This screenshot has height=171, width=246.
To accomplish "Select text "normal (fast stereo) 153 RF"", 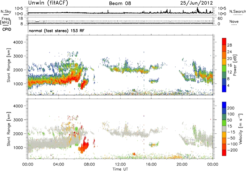I will tap(57, 31).
